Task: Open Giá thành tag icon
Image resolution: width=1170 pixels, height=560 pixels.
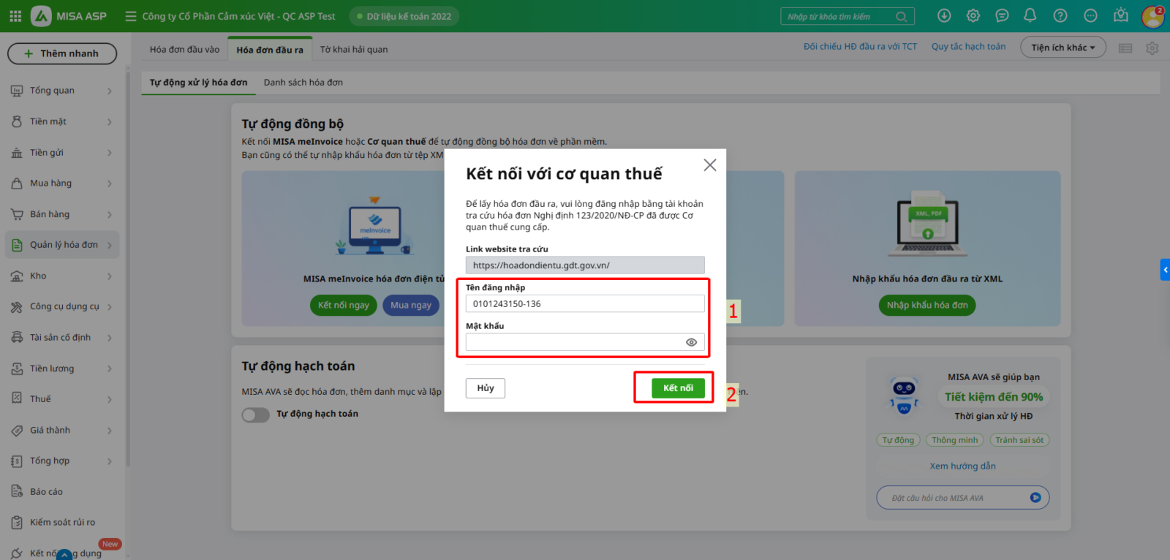Action: click(17, 431)
